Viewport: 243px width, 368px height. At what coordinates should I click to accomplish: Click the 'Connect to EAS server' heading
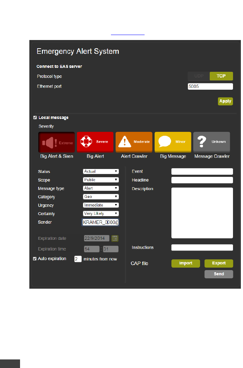coord(59,66)
